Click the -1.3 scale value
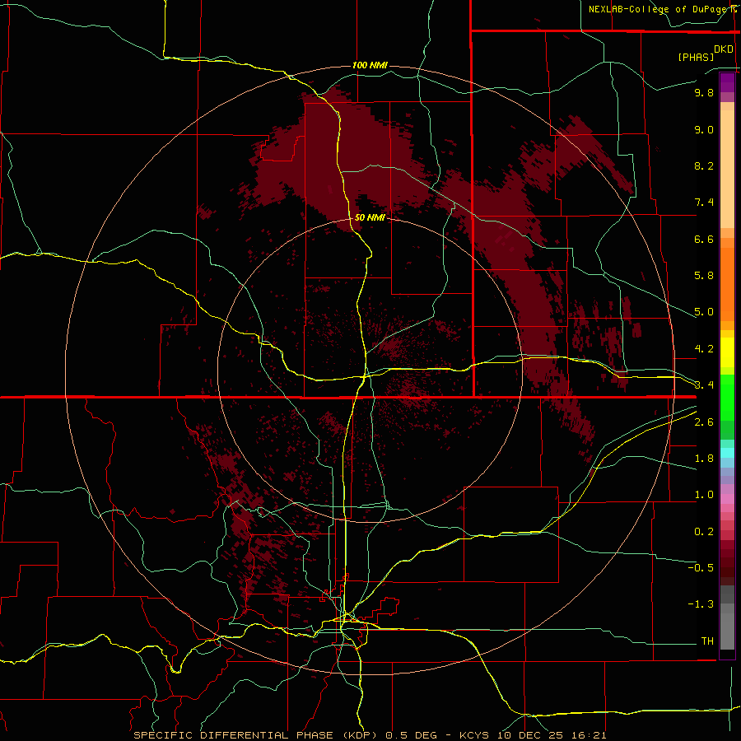Screen dimensions: 741x741 [701, 604]
